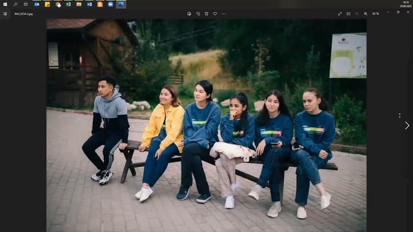
Task: Click the IMG_0254-2.jpg file name
Action: [24, 14]
